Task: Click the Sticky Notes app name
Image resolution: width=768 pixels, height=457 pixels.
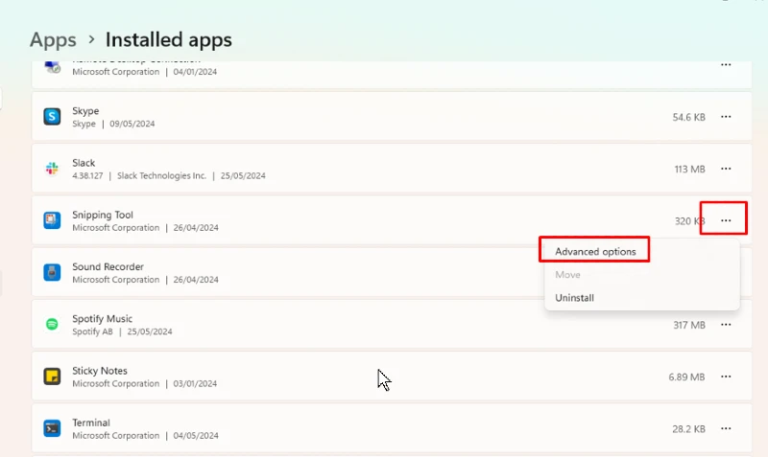Action: (100, 371)
